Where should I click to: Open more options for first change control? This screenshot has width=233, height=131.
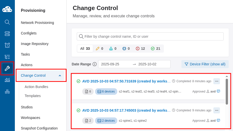[217, 81]
